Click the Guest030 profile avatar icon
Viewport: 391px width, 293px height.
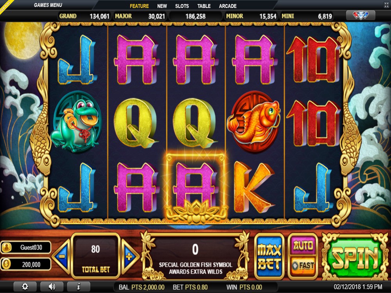click(6, 247)
